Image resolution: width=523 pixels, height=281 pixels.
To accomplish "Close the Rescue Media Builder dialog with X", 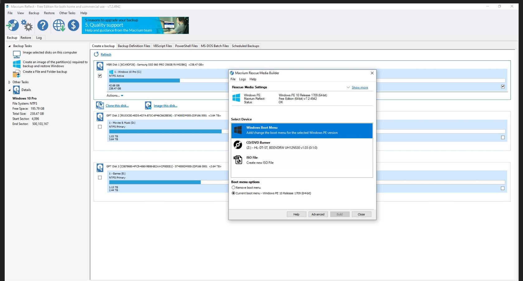I will click(372, 73).
